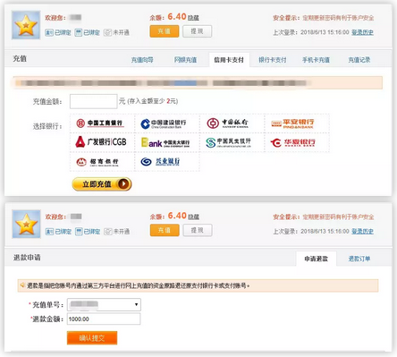Click the star avatar in the 退款申请 panel
This screenshot has width=397, height=357.
(x=26, y=224)
